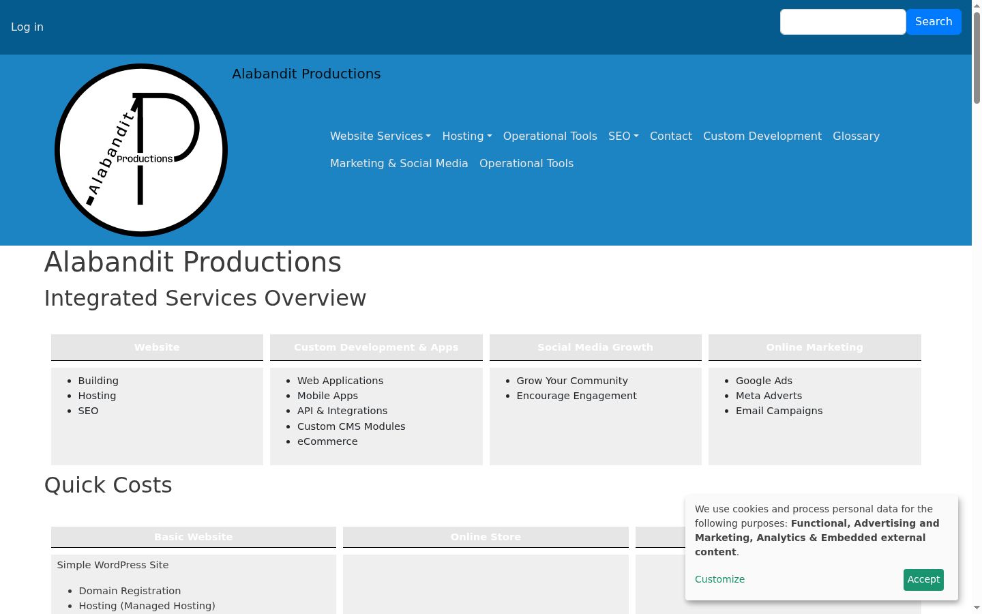Click the Social Media Growth card header
The width and height of the screenshot is (982, 614).
(x=595, y=347)
